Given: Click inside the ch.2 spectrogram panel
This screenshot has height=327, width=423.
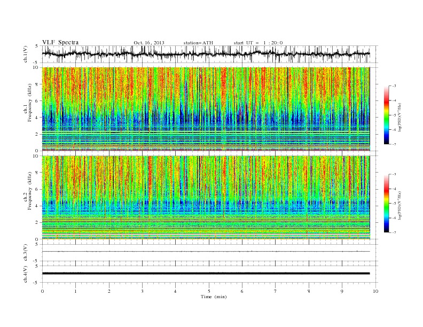Looking at the screenshot, I should click(x=206, y=198).
